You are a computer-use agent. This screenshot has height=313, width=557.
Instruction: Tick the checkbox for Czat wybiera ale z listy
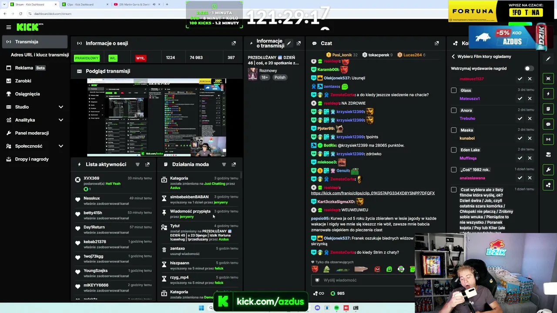[x=454, y=190]
